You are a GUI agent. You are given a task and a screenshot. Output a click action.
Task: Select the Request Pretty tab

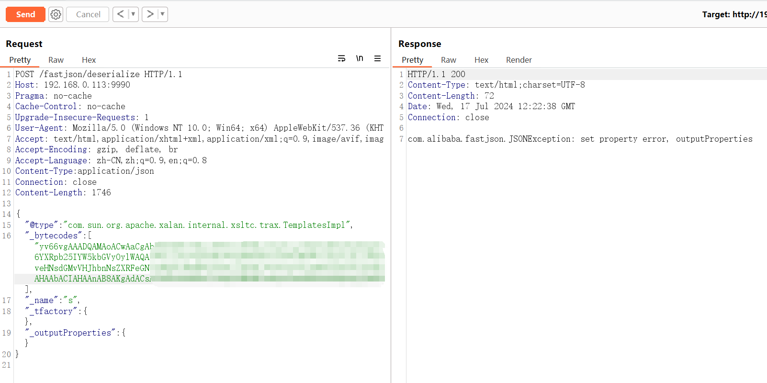point(20,60)
